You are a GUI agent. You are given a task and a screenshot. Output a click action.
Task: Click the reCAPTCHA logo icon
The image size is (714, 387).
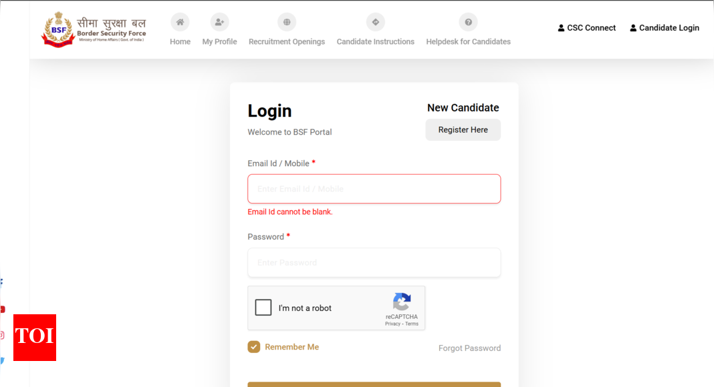(402, 302)
